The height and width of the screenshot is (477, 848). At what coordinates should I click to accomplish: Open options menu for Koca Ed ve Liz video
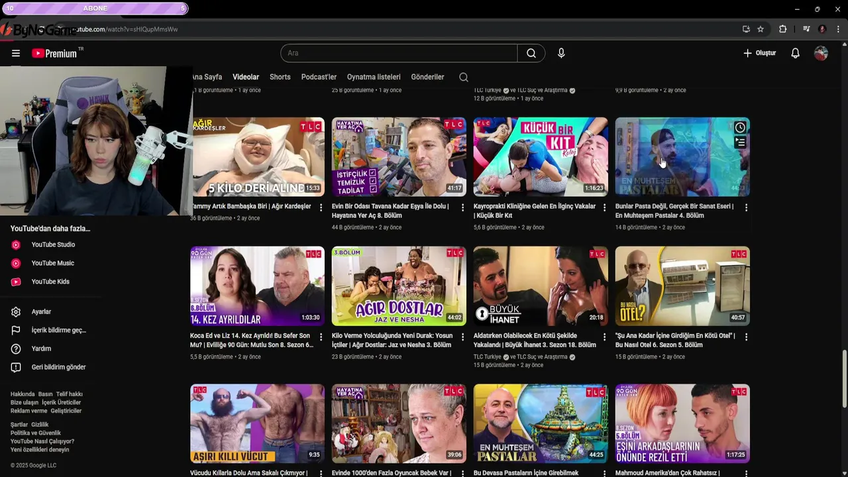[x=321, y=337]
